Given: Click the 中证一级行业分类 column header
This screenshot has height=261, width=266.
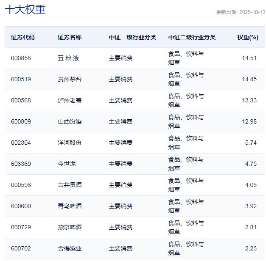Looking at the screenshot, I should [x=132, y=37].
